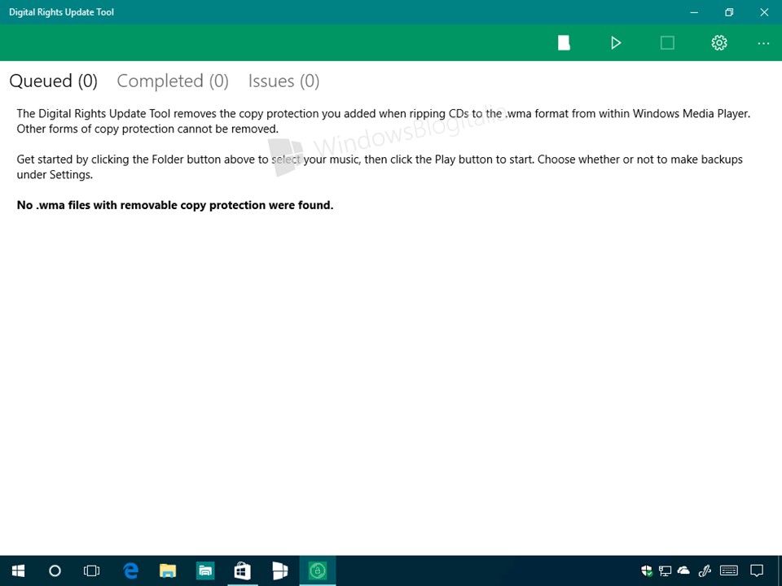The image size is (782, 586).
Task: Click the paragraph starting "Get started by clicking"
Action: [380, 167]
